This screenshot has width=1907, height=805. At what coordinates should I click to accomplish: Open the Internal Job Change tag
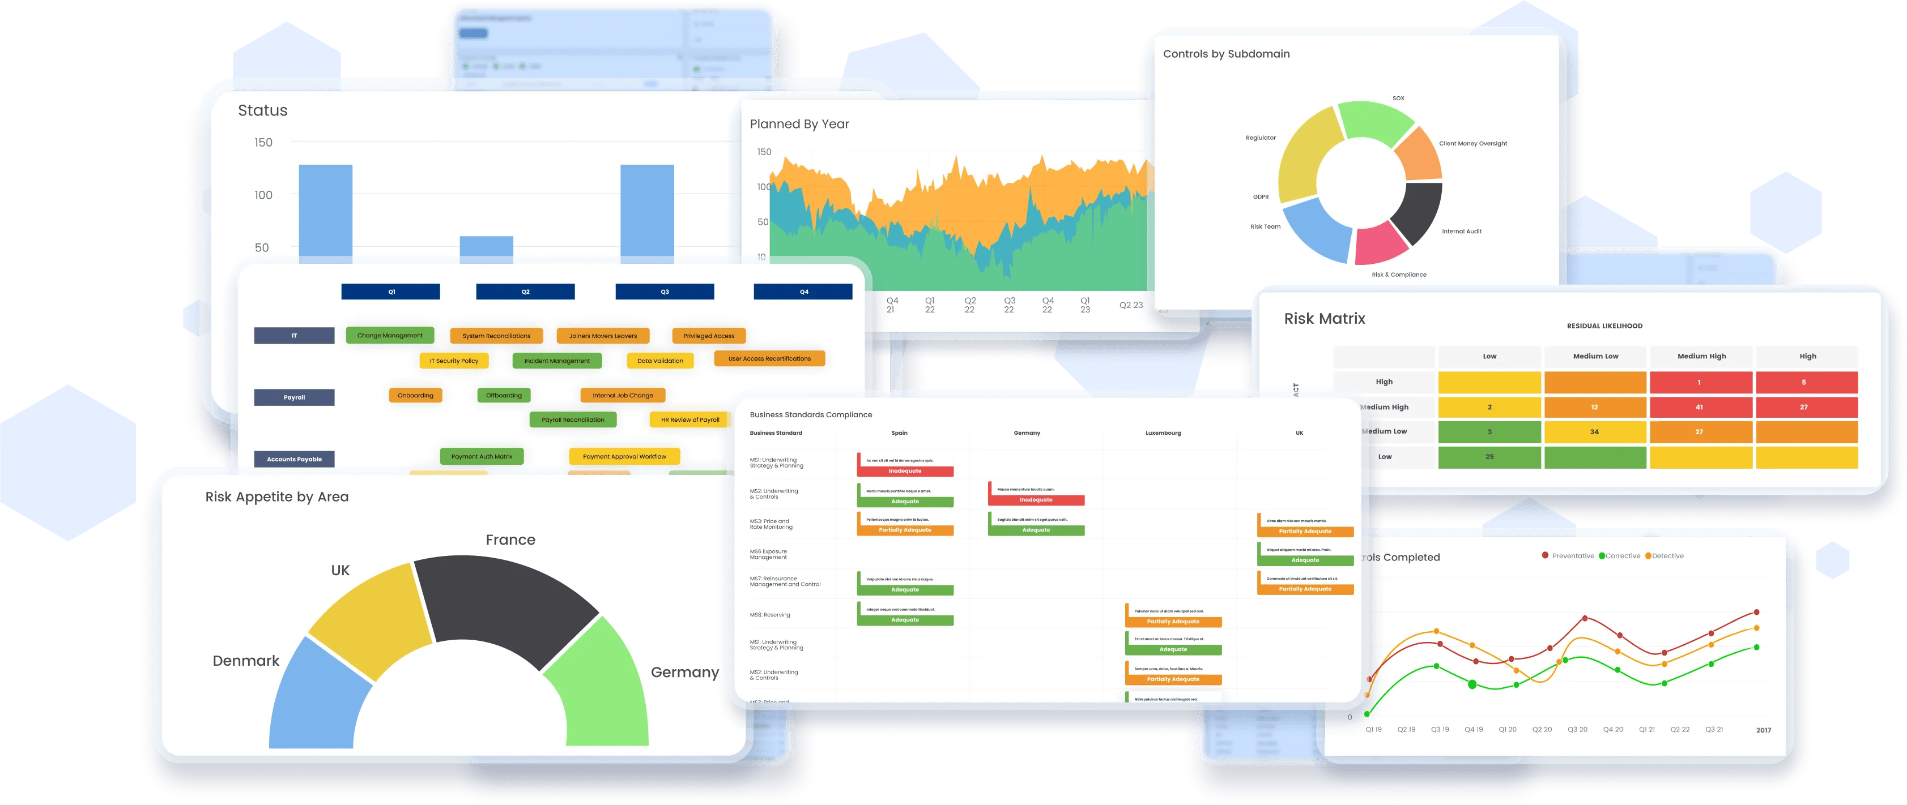pos(623,395)
